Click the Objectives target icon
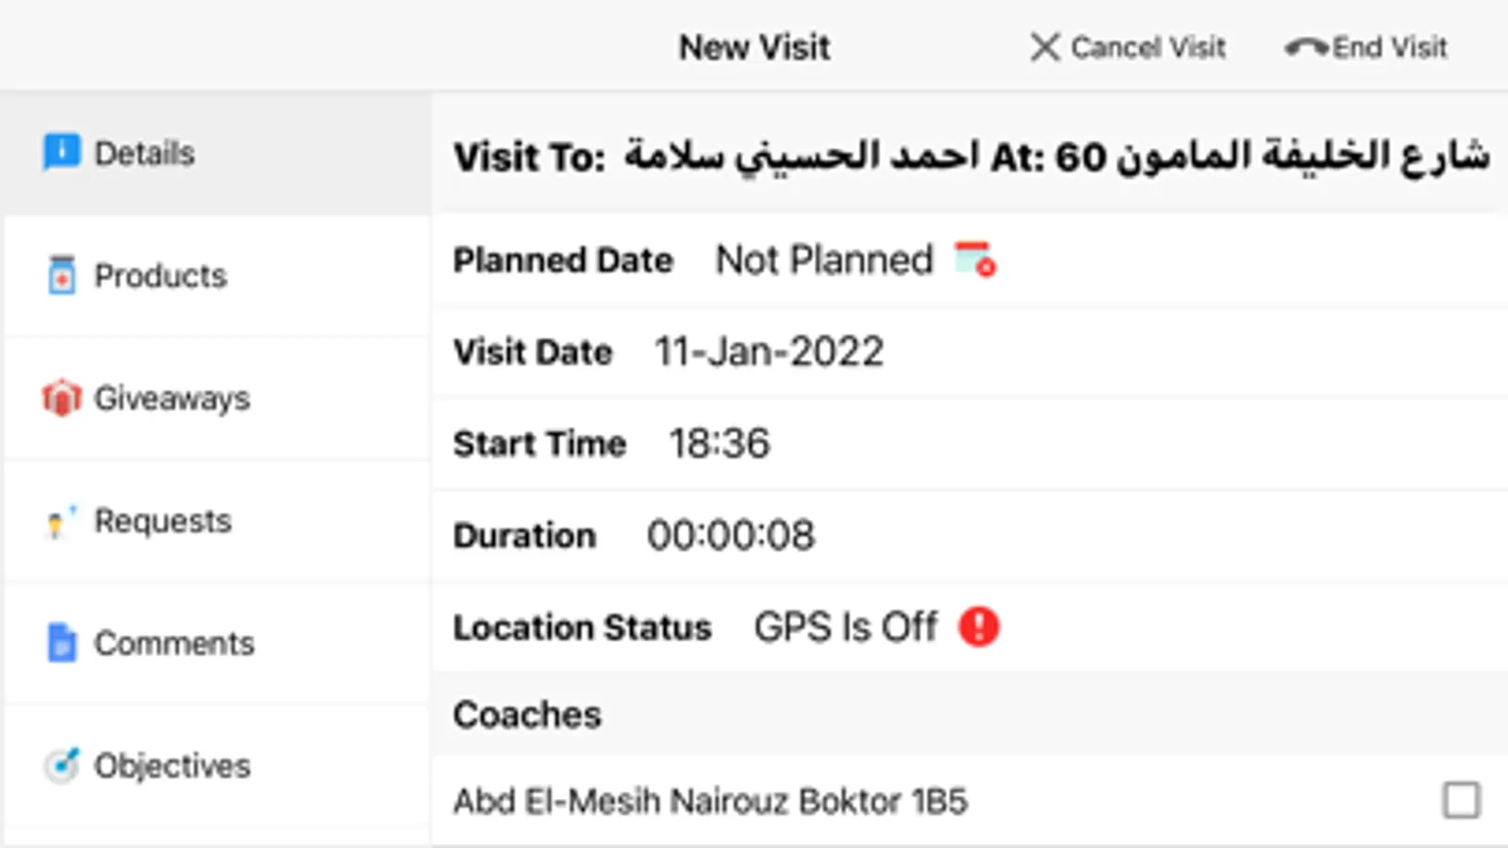1508x848 pixels. coord(61,765)
